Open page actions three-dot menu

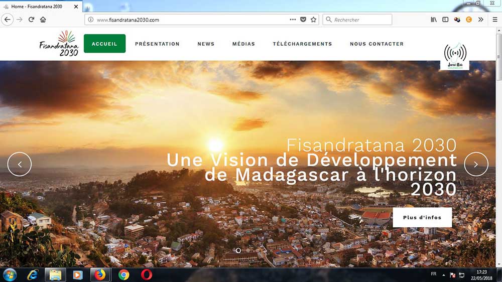pos(293,20)
